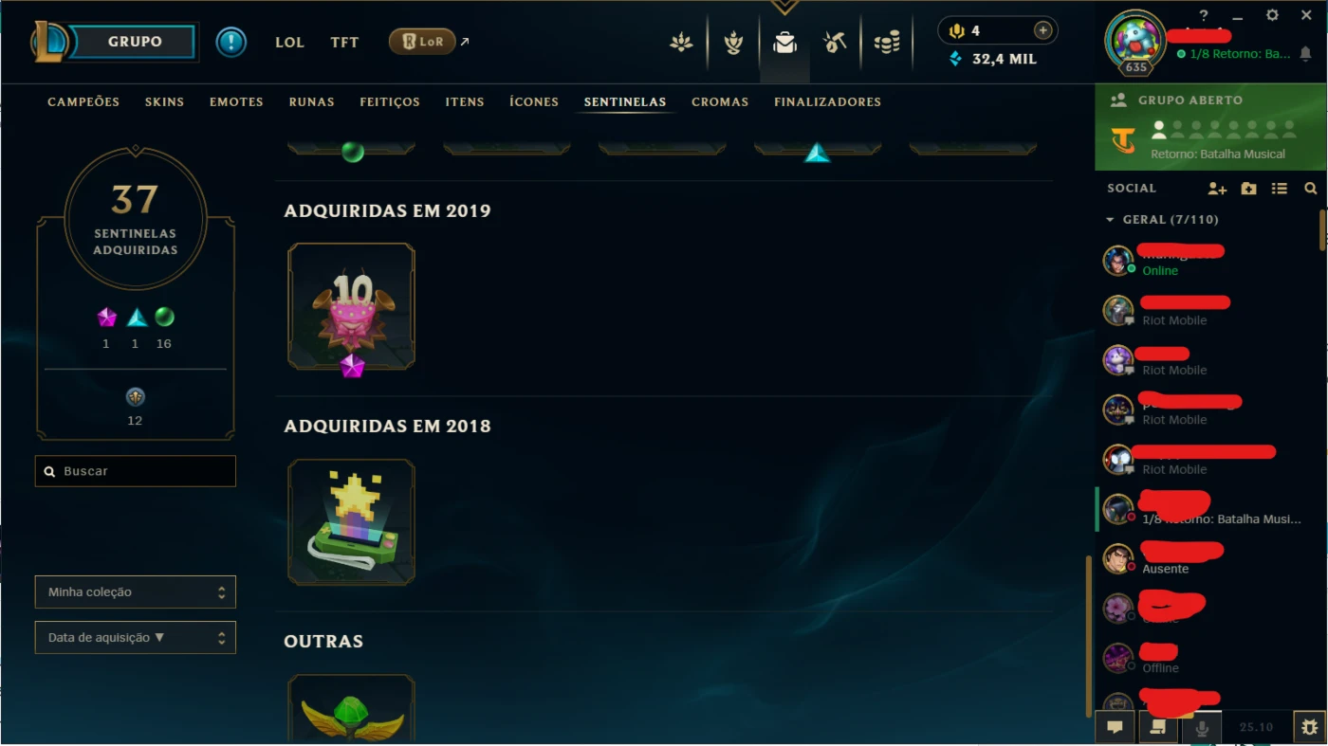
Task: Click the Buscar search field
Action: 136,471
